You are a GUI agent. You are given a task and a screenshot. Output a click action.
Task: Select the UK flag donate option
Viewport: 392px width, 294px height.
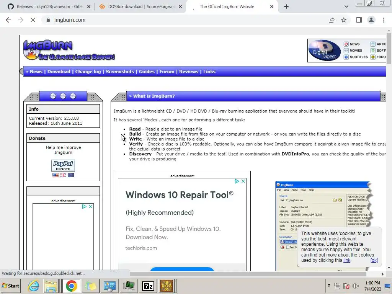63,175
